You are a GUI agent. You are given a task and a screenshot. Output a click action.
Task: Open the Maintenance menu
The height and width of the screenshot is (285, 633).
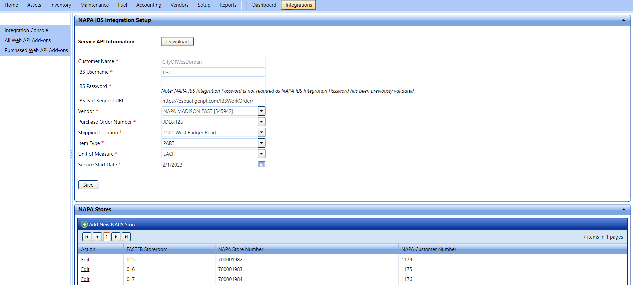click(94, 5)
